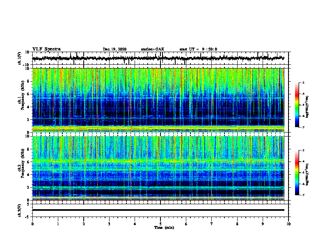Click time axis tick label "4"

tap(135, 224)
